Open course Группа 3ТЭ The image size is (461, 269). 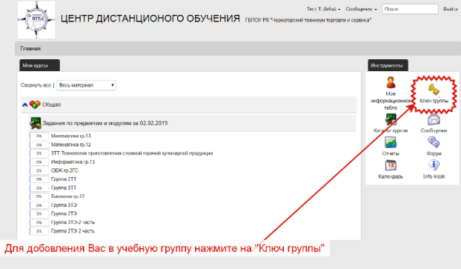click(64, 205)
